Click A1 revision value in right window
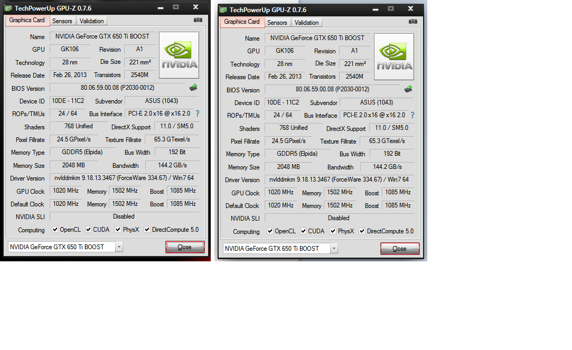The height and width of the screenshot is (350, 572). [x=354, y=51]
